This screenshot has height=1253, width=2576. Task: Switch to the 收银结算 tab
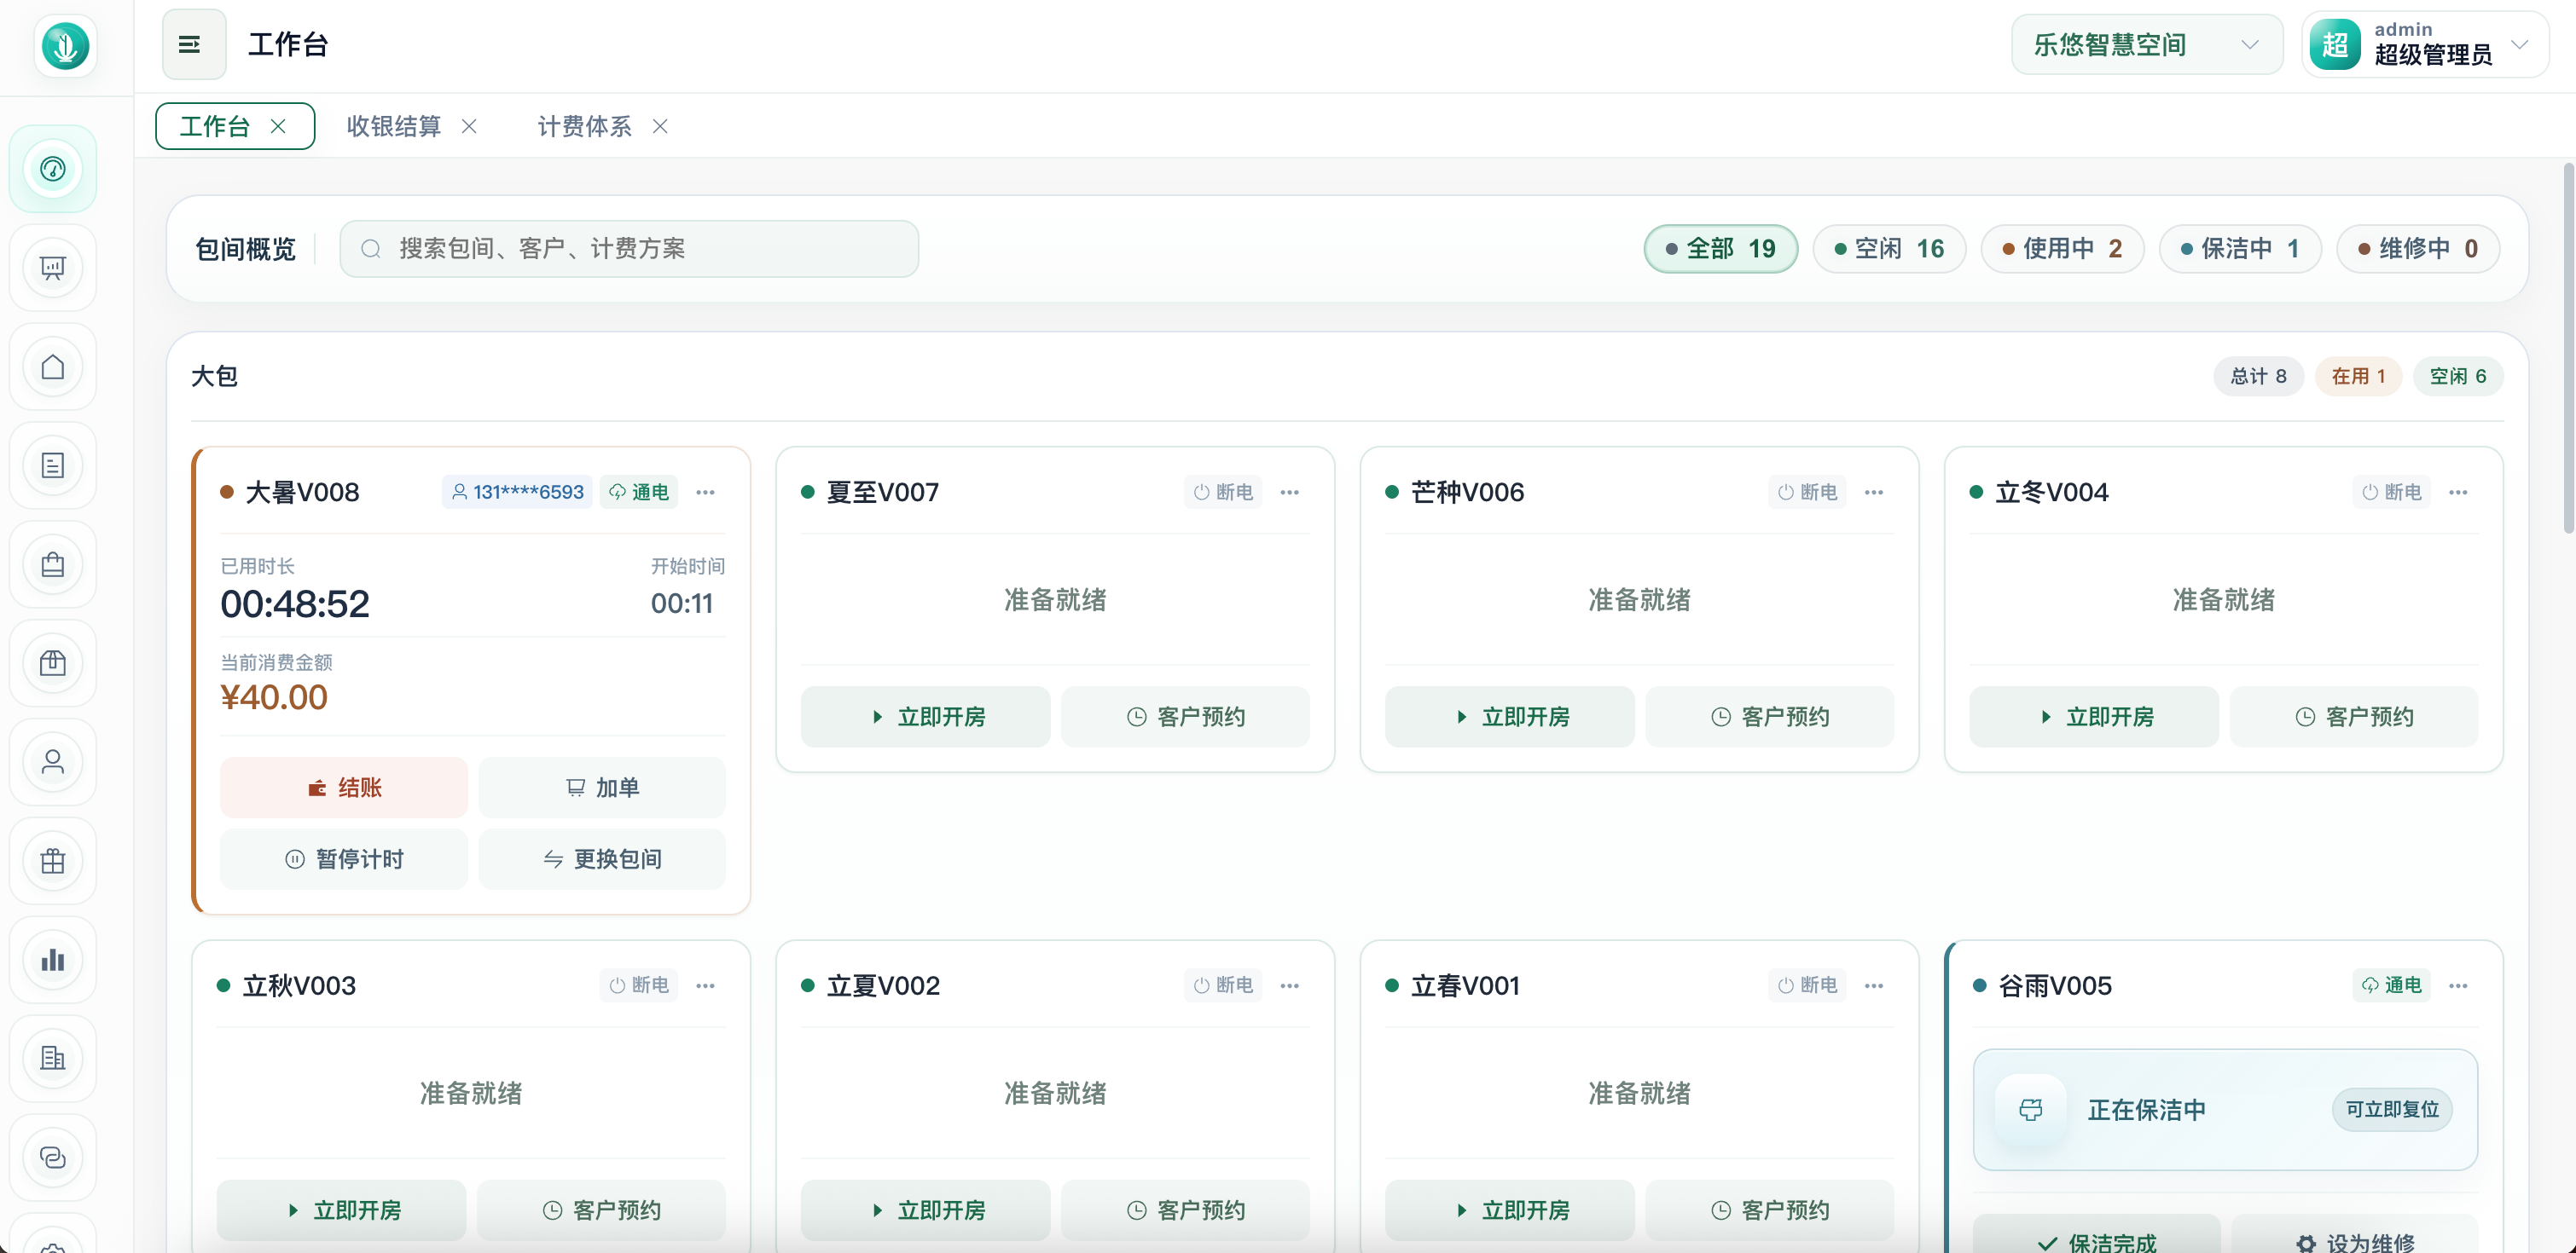pyautogui.click(x=393, y=126)
